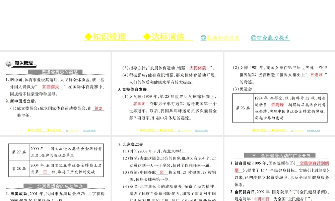The height and width of the screenshot is (201, 335).
Task: Open the slide thumbnail about 全民健身活动的广泛开展
Action: [280, 169]
